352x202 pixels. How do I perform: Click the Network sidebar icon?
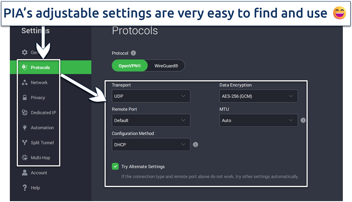click(x=24, y=82)
